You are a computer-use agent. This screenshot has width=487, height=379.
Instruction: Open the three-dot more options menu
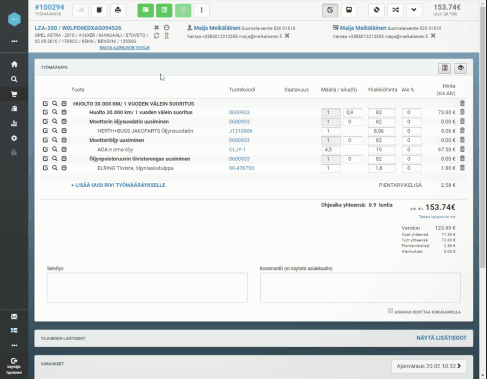pyautogui.click(x=201, y=10)
